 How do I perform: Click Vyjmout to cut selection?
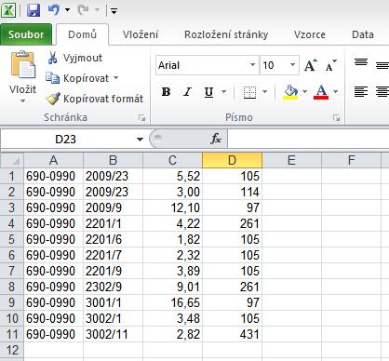(x=74, y=58)
